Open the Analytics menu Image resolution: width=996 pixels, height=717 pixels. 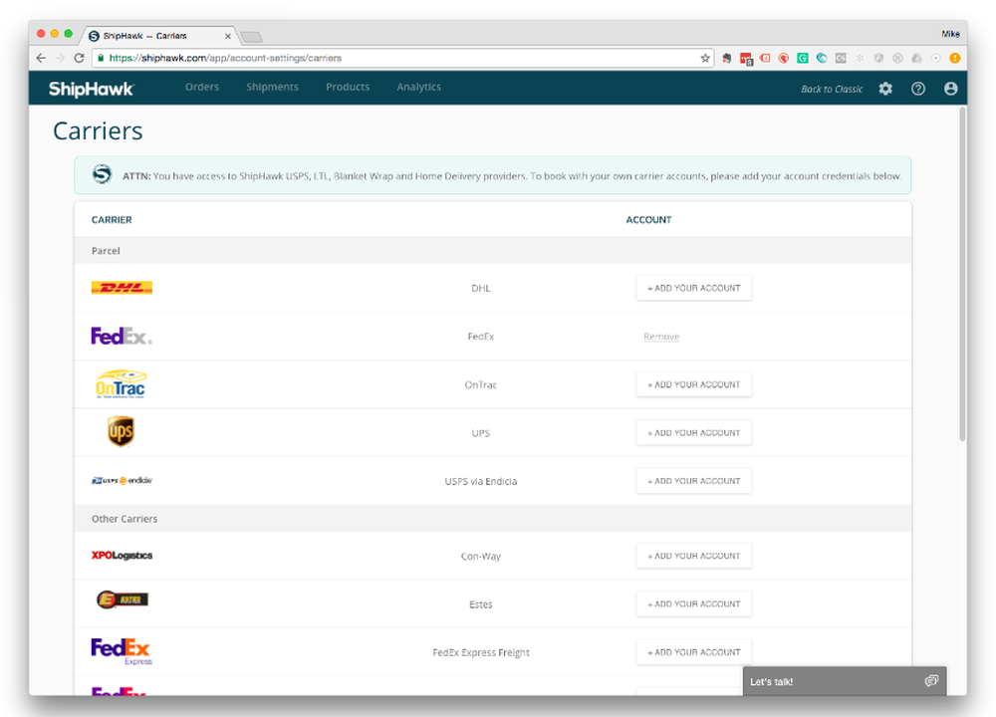[x=418, y=87]
